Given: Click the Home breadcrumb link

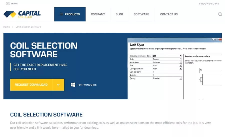Looking at the screenshot, I should click(x=6, y=27).
